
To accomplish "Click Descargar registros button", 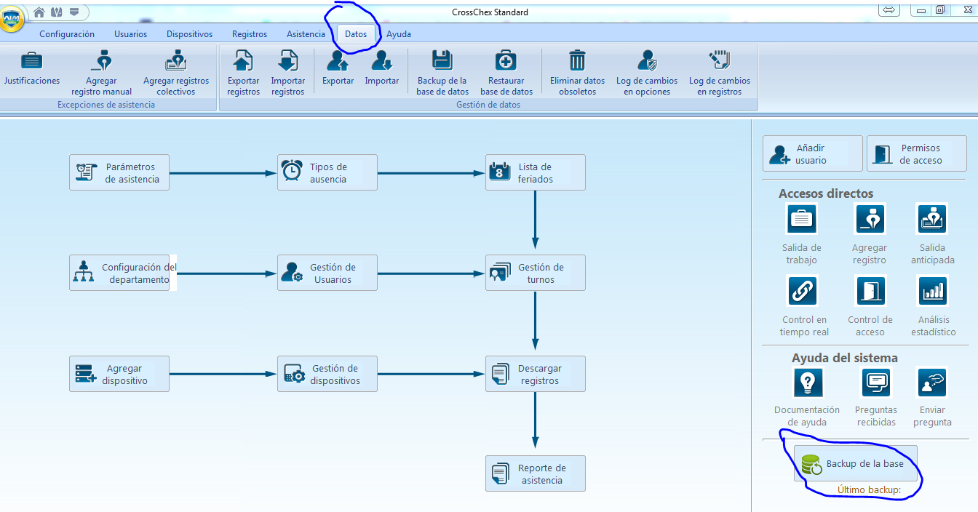I will point(536,374).
